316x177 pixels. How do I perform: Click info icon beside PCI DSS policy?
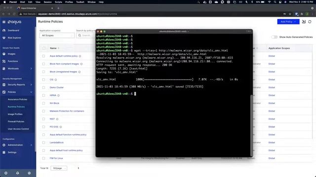click(x=61, y=127)
